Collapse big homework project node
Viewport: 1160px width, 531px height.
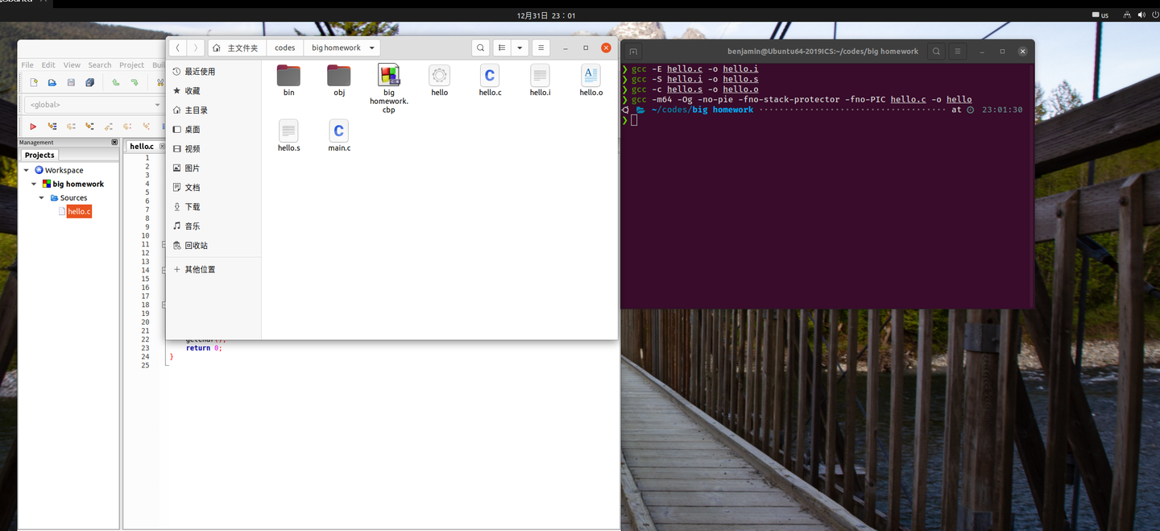click(x=34, y=184)
